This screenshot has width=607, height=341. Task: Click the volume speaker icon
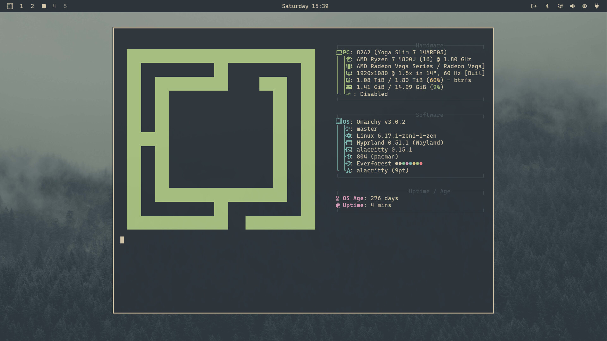tap(572, 6)
